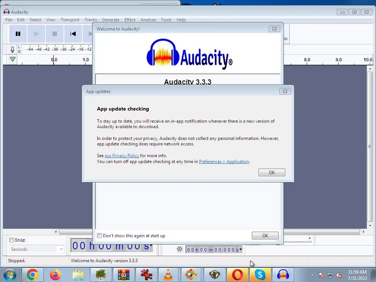The width and height of the screenshot is (376, 282).
Task: Open Opera browser from the taskbar
Action: tap(237, 275)
